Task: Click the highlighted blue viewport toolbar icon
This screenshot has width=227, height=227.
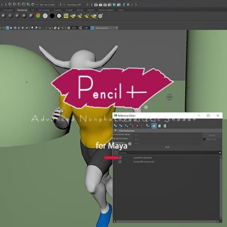Action: click(x=8, y=28)
